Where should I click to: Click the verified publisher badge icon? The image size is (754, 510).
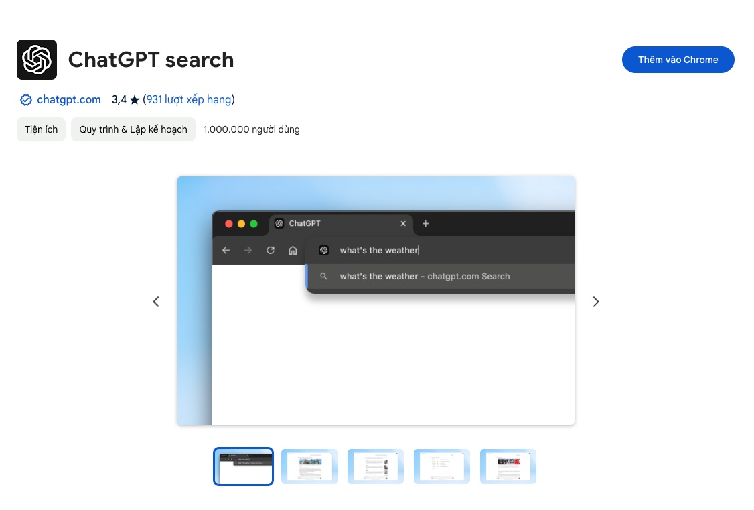[x=26, y=100]
